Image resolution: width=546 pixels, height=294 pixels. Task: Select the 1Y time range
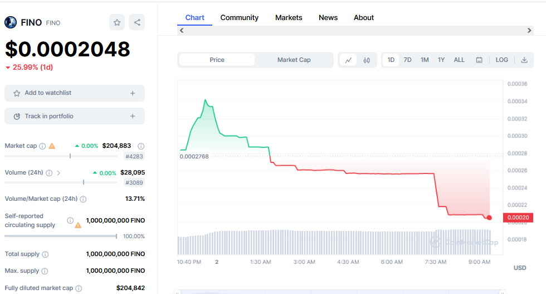(x=441, y=60)
